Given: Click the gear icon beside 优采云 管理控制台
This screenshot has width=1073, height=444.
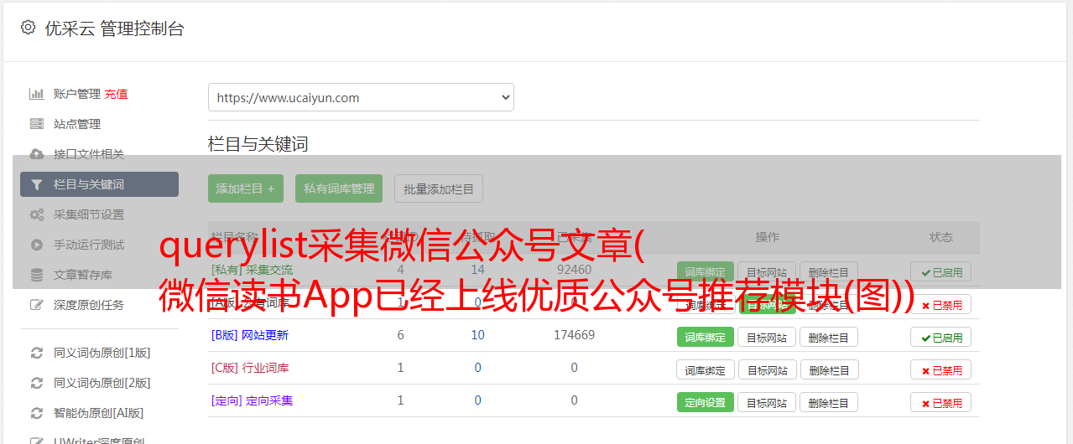Looking at the screenshot, I should point(28,28).
